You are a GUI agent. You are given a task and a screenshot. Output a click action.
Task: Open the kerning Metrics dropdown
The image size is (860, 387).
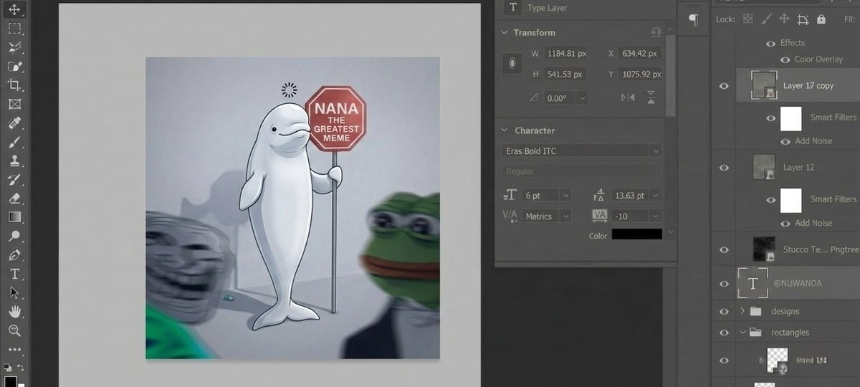pyautogui.click(x=565, y=216)
